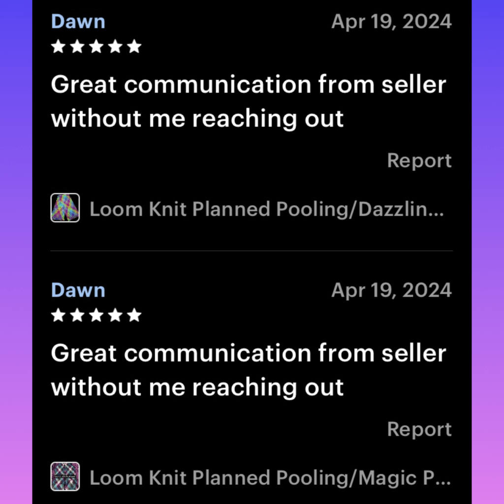504x504 pixels.
Task: Open the Loom Knit Planned Pooling/Dazzlin... listing title
Action: 266,209
